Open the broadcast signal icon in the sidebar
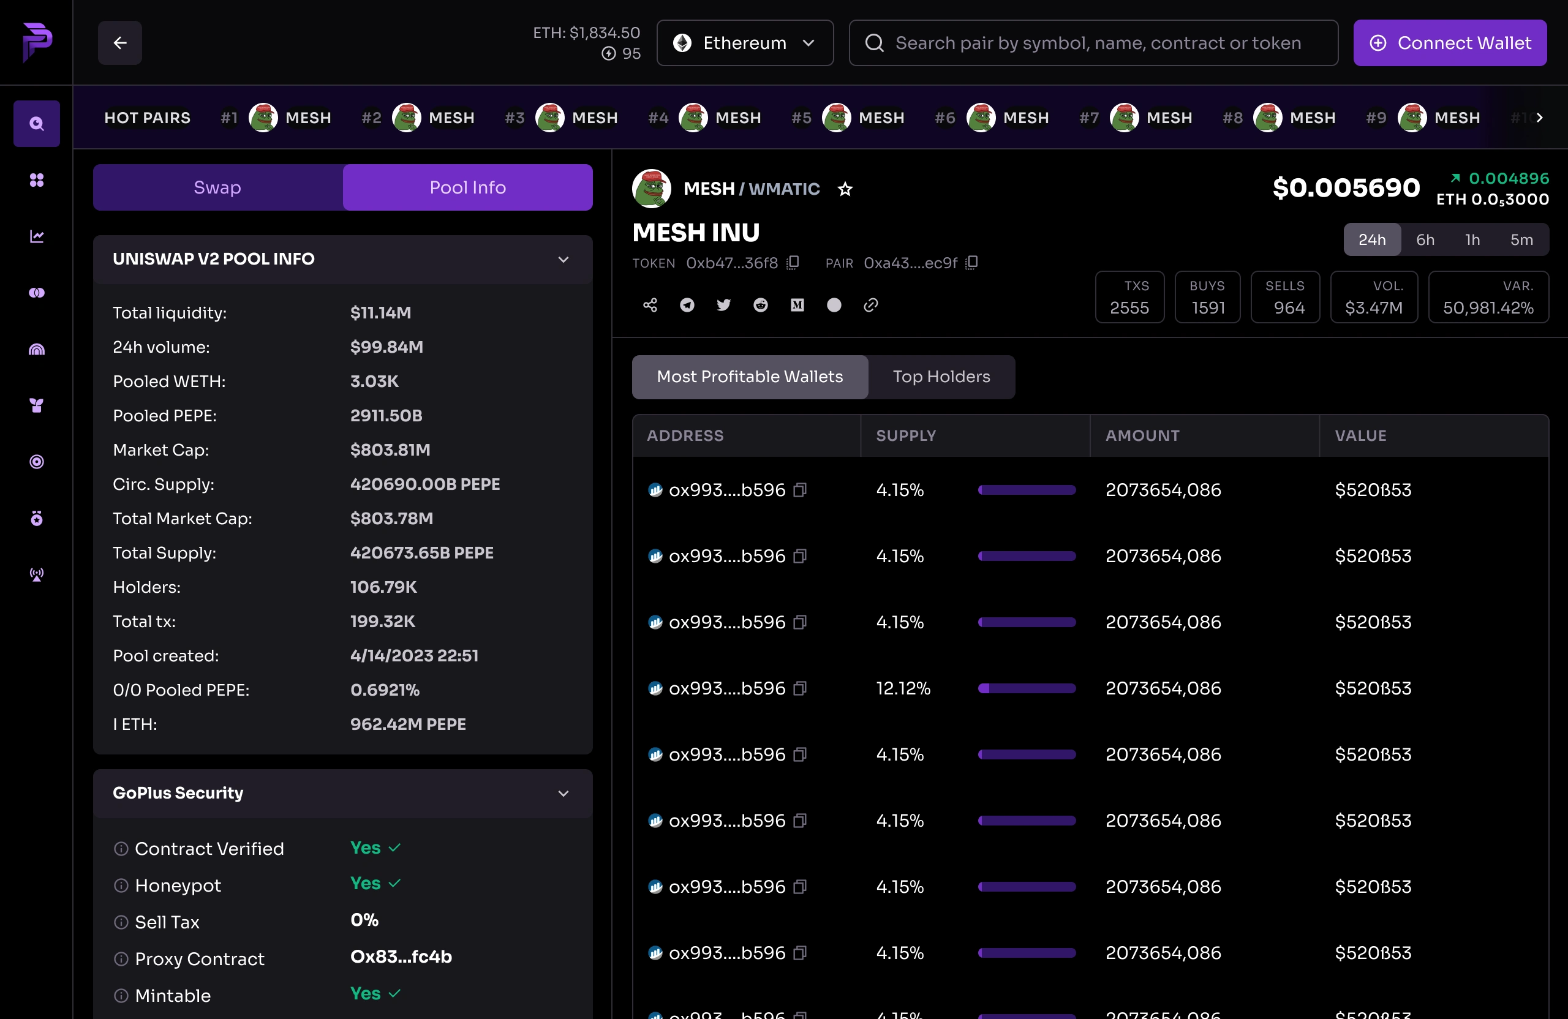The height and width of the screenshot is (1019, 1568). point(37,574)
